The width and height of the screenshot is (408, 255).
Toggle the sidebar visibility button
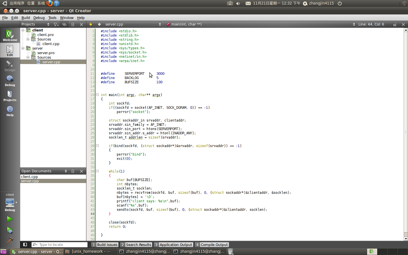[x=25, y=245]
